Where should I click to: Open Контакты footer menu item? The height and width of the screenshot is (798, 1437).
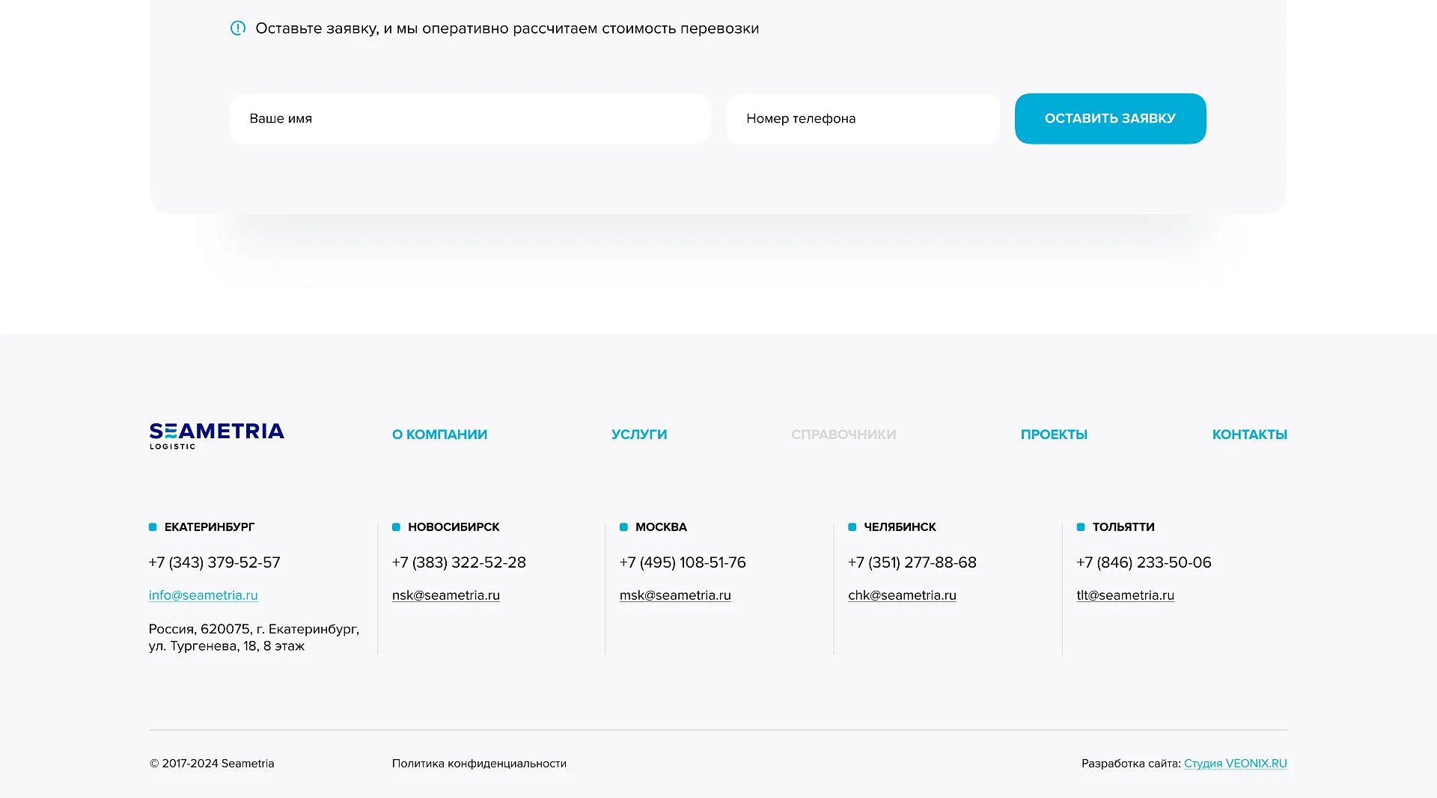click(1250, 435)
